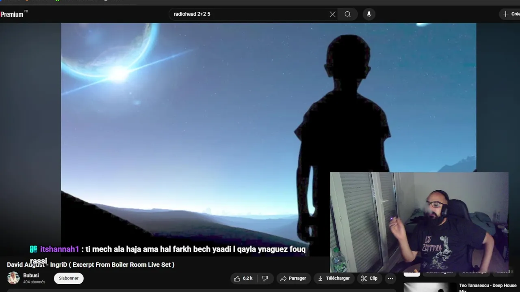Click the video title David August - IngriD
Viewport: 520px width, 292px height.
[91, 264]
